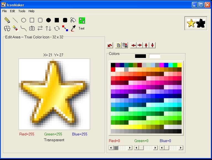Screen dimensions: 212x160
Task: Choose the hollow square tool
Action: tap(32, 20)
